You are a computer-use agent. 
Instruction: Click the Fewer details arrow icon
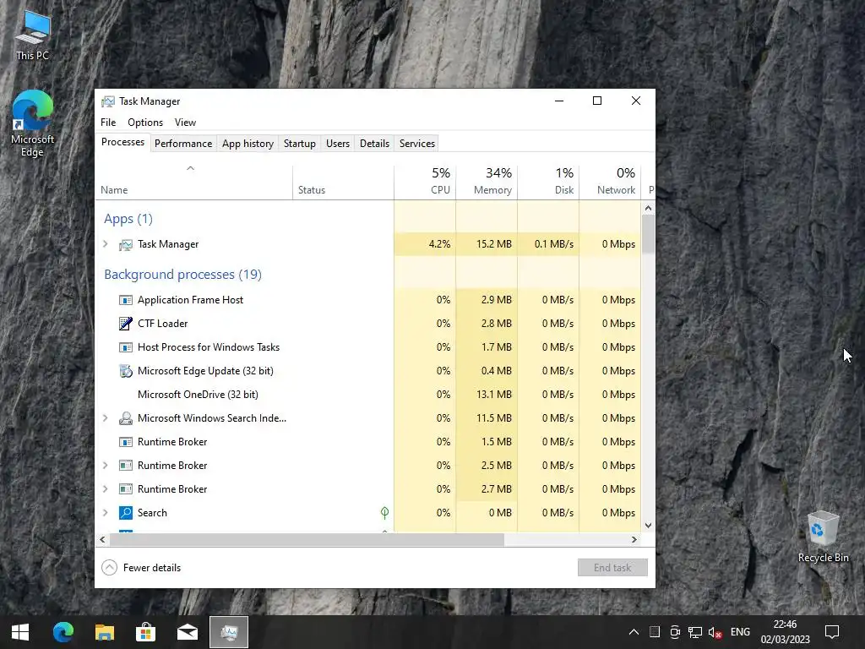pyautogui.click(x=109, y=567)
